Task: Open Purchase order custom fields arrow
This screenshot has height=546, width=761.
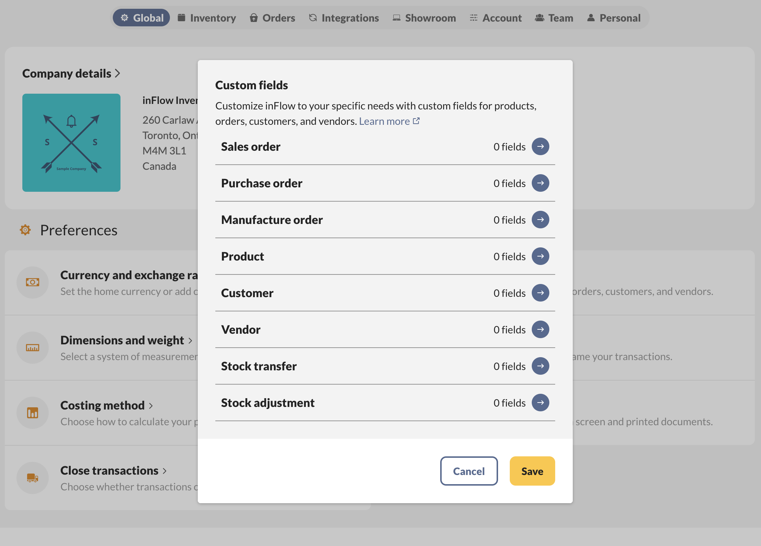Action: (x=540, y=183)
